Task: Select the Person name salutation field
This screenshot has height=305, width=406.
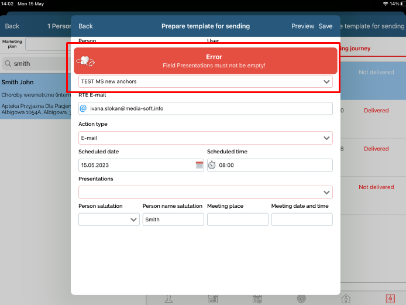Action: point(173,220)
